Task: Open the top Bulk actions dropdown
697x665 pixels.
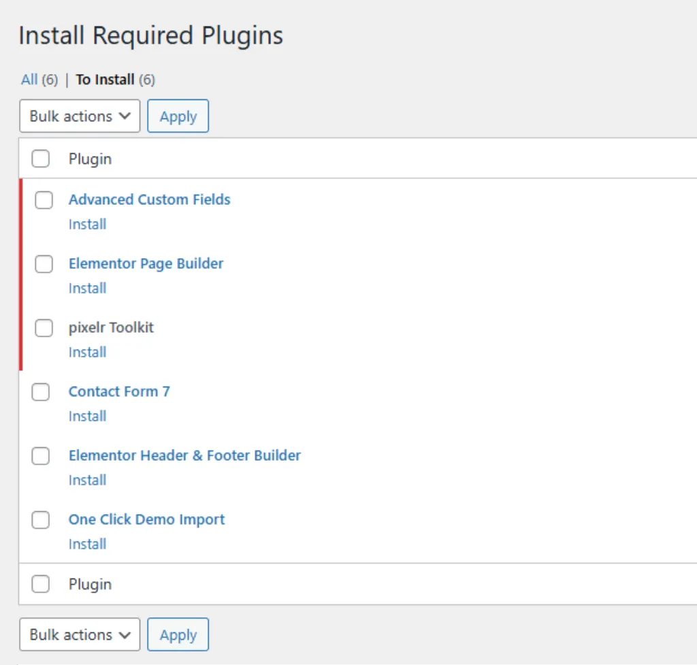Action: [x=80, y=116]
